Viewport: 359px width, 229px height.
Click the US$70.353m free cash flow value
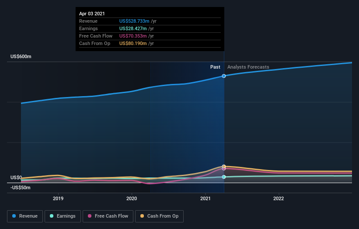click(133, 36)
